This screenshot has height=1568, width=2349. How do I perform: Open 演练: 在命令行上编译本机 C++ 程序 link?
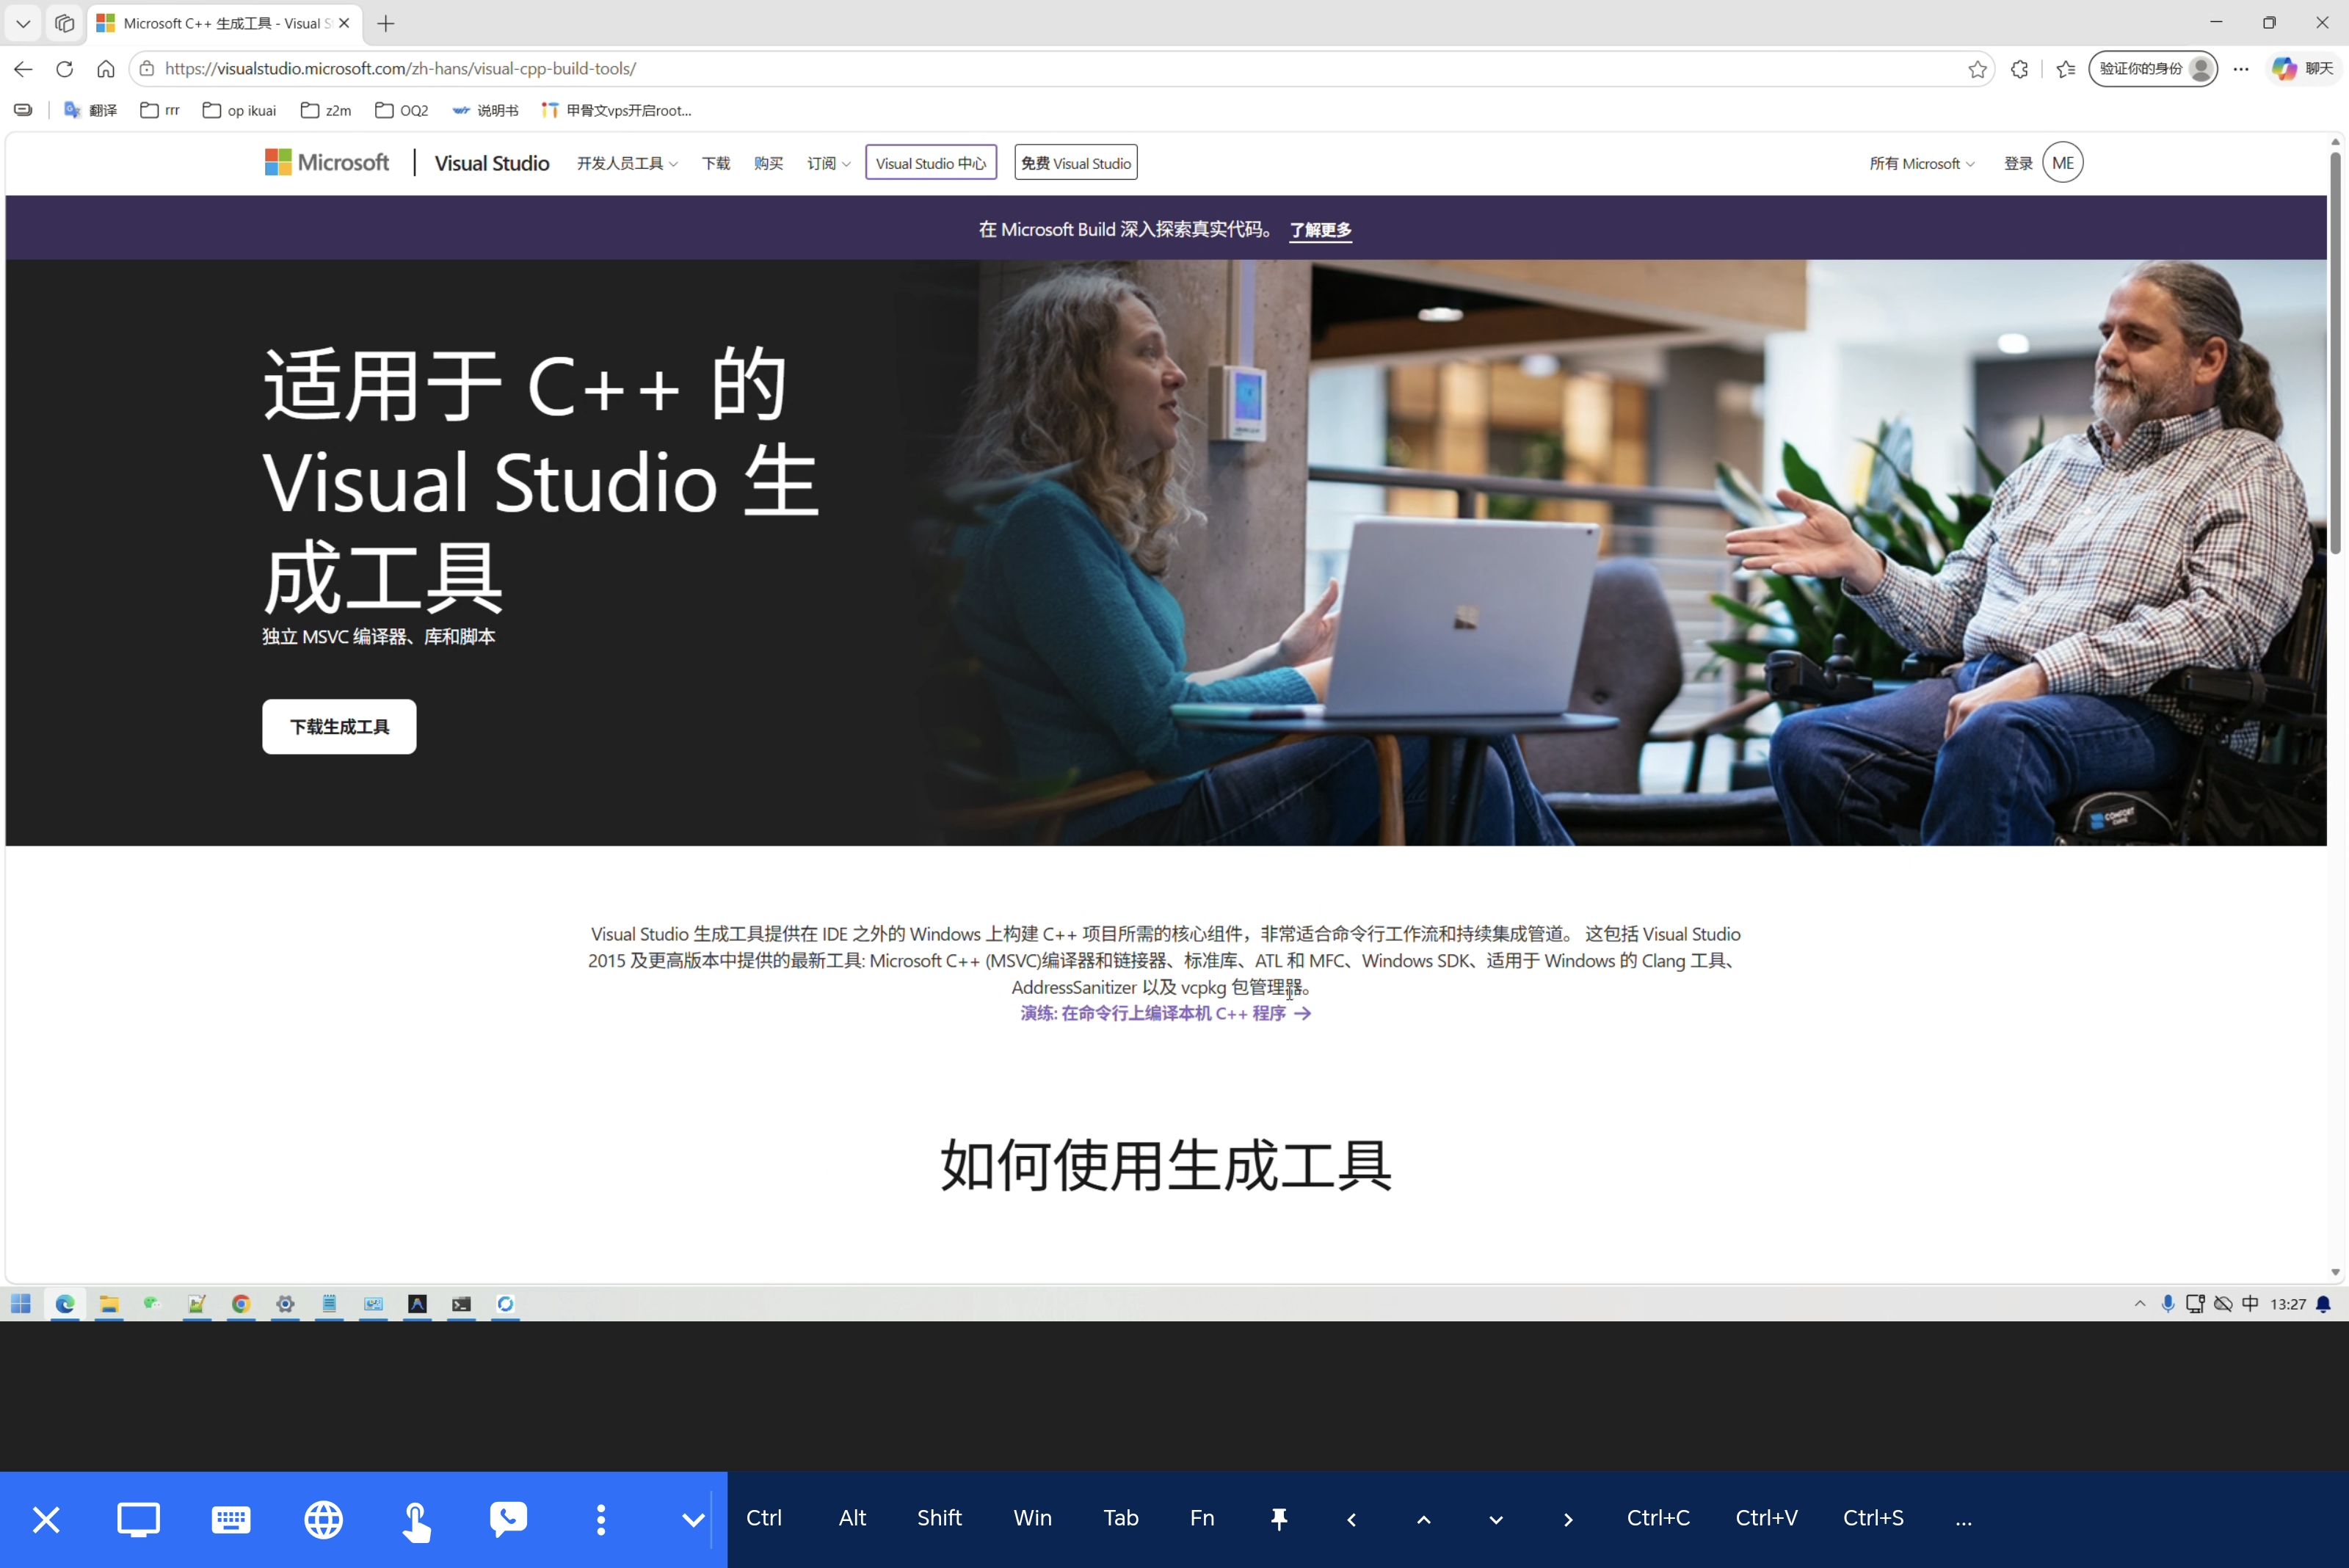1165,1013
